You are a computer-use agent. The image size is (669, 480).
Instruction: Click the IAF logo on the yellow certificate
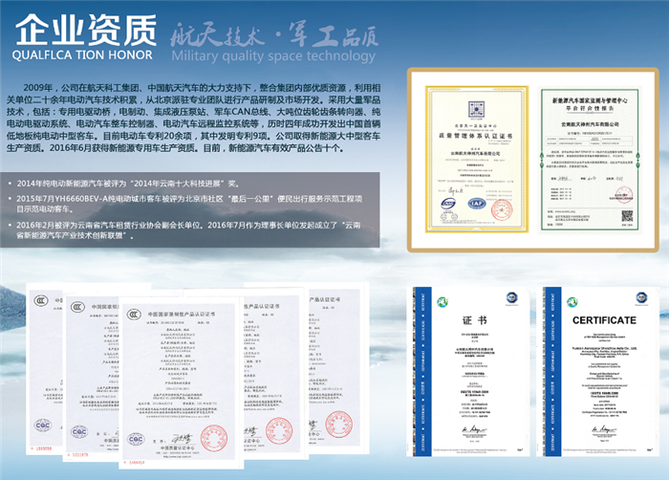[477, 204]
